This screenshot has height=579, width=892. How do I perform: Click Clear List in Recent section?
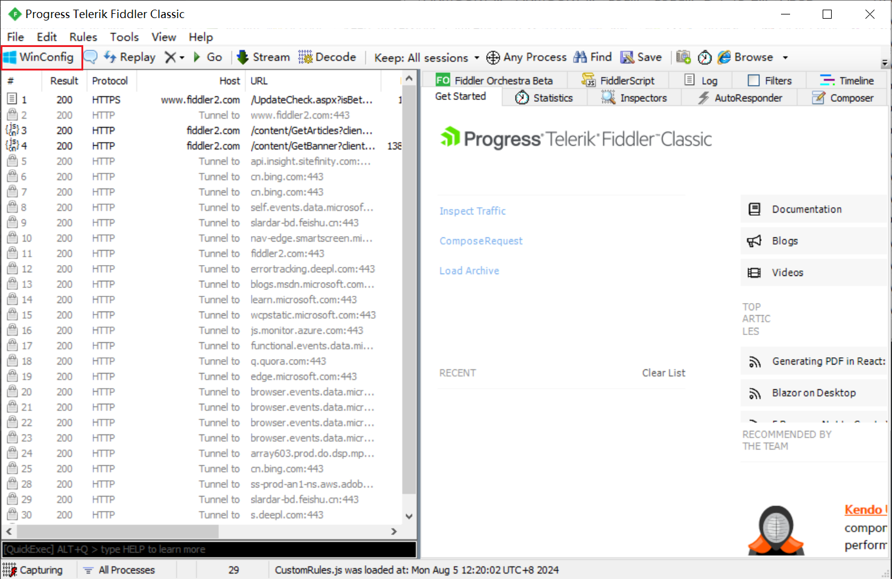point(663,373)
